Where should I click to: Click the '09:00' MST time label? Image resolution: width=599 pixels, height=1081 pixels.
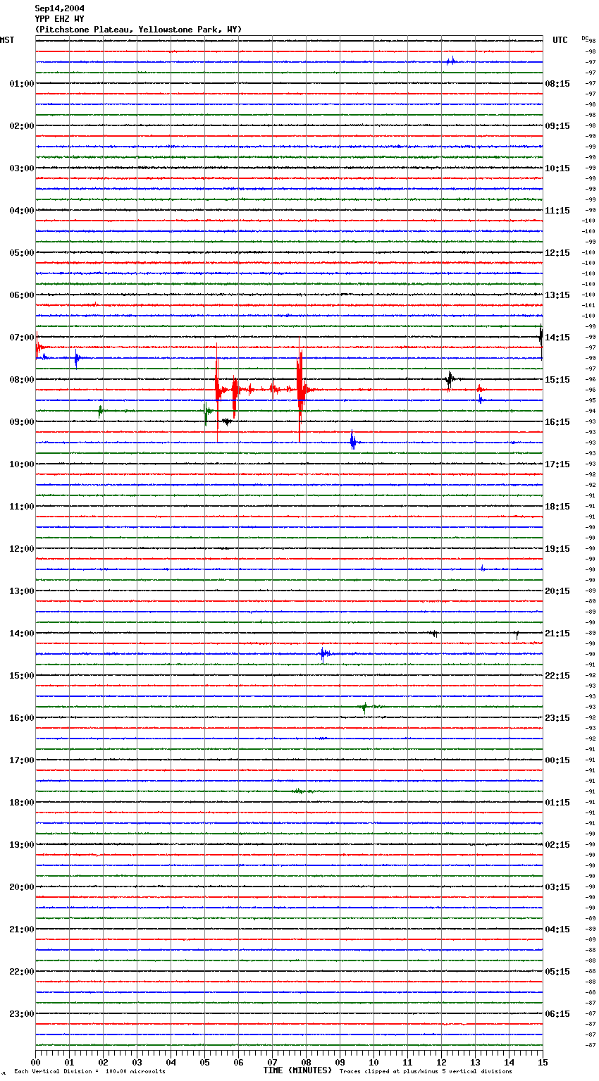point(21,422)
